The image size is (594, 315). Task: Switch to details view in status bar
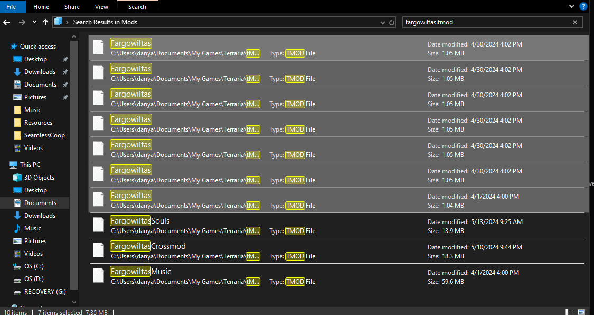pyautogui.click(x=569, y=312)
